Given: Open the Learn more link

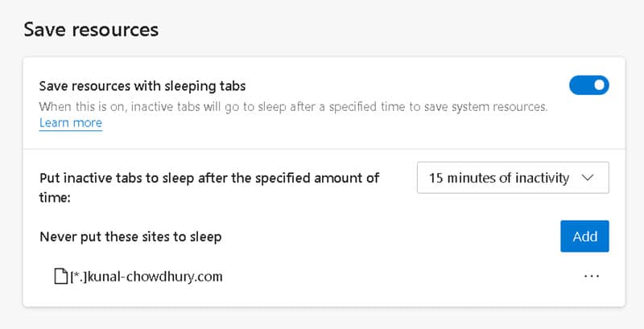Looking at the screenshot, I should (x=71, y=123).
